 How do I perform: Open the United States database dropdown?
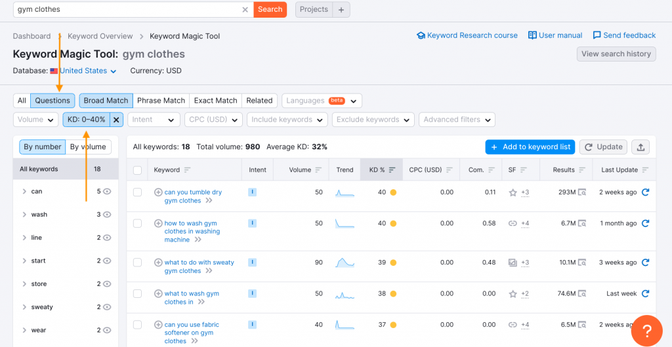pyautogui.click(x=88, y=71)
